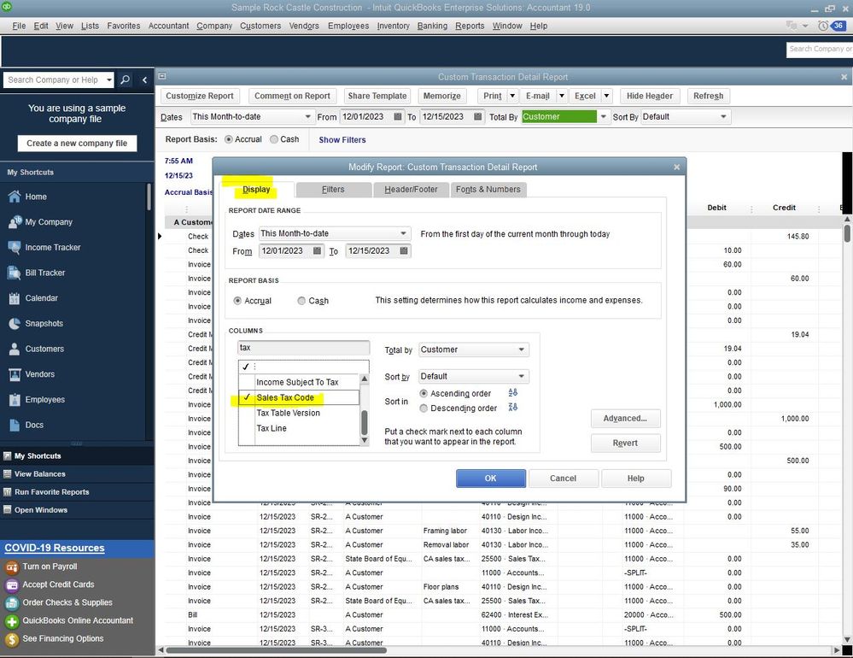Open Home from My Shortcuts
The width and height of the screenshot is (853, 658).
tap(35, 197)
